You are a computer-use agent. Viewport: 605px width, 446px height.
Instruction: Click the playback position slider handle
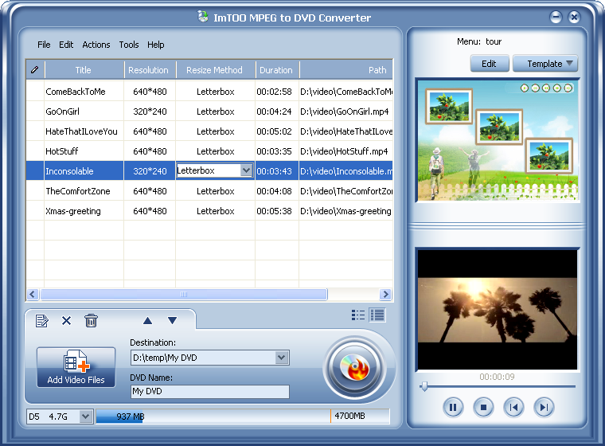click(424, 386)
